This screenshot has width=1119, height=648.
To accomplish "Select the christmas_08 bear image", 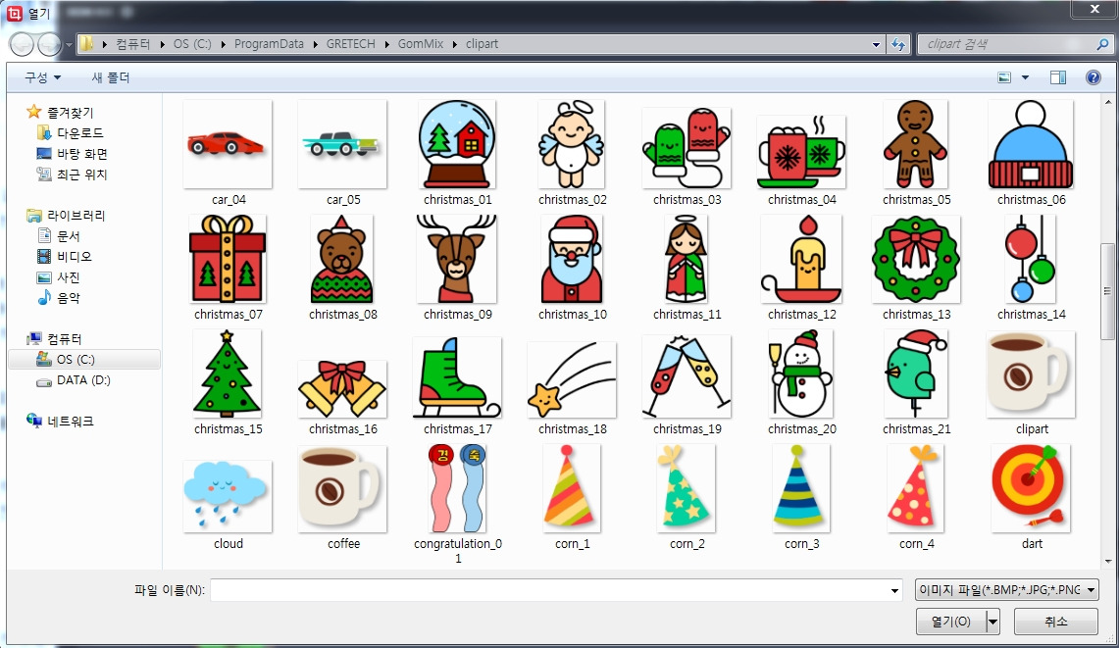I will (342, 259).
